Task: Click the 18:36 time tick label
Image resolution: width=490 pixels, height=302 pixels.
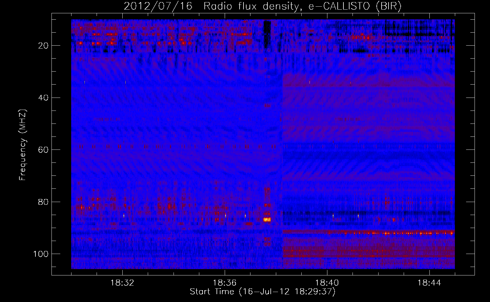Action: (225, 283)
